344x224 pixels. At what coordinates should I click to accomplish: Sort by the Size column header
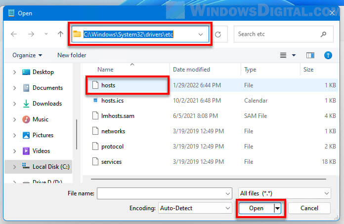click(x=308, y=70)
